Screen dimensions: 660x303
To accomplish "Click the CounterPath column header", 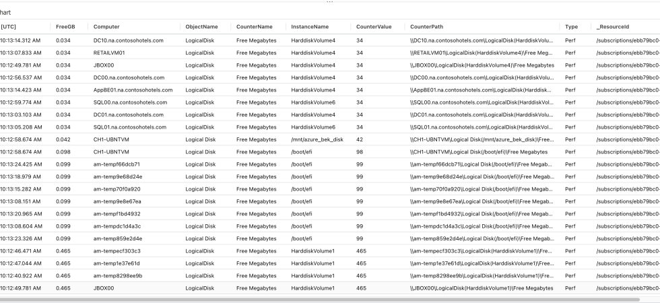I will (426, 26).
